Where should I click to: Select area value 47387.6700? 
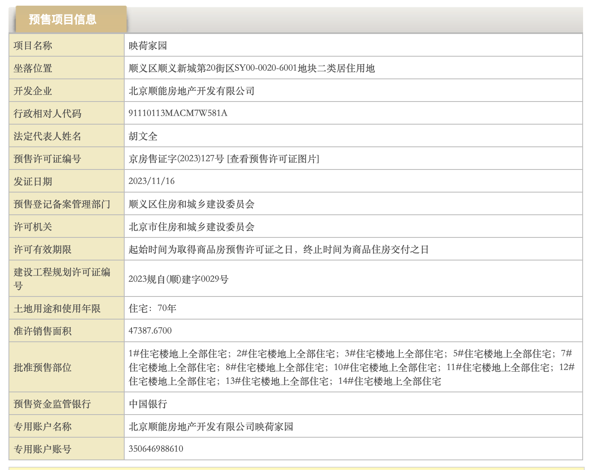click(150, 331)
